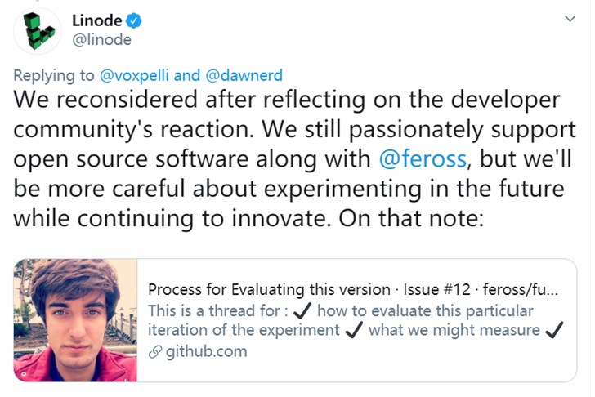The height and width of the screenshot is (397, 595).
Task: Click the checkmark before "how to evaluate"
Action: point(301,310)
